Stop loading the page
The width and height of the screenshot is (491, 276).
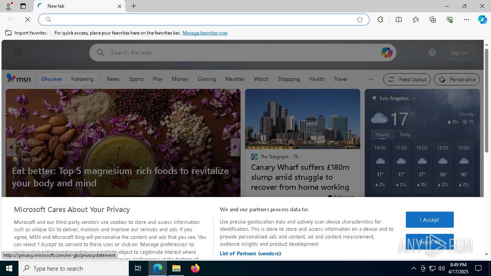point(28,20)
